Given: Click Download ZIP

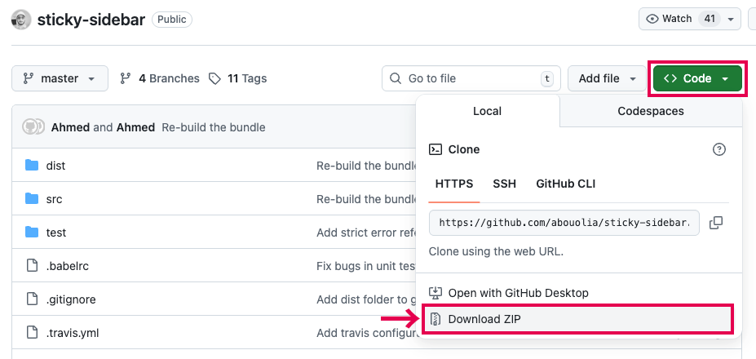Looking at the screenshot, I should pyautogui.click(x=484, y=319).
